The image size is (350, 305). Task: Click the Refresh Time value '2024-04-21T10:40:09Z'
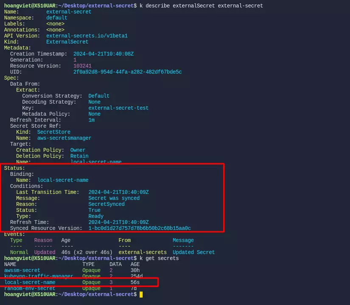118,222
